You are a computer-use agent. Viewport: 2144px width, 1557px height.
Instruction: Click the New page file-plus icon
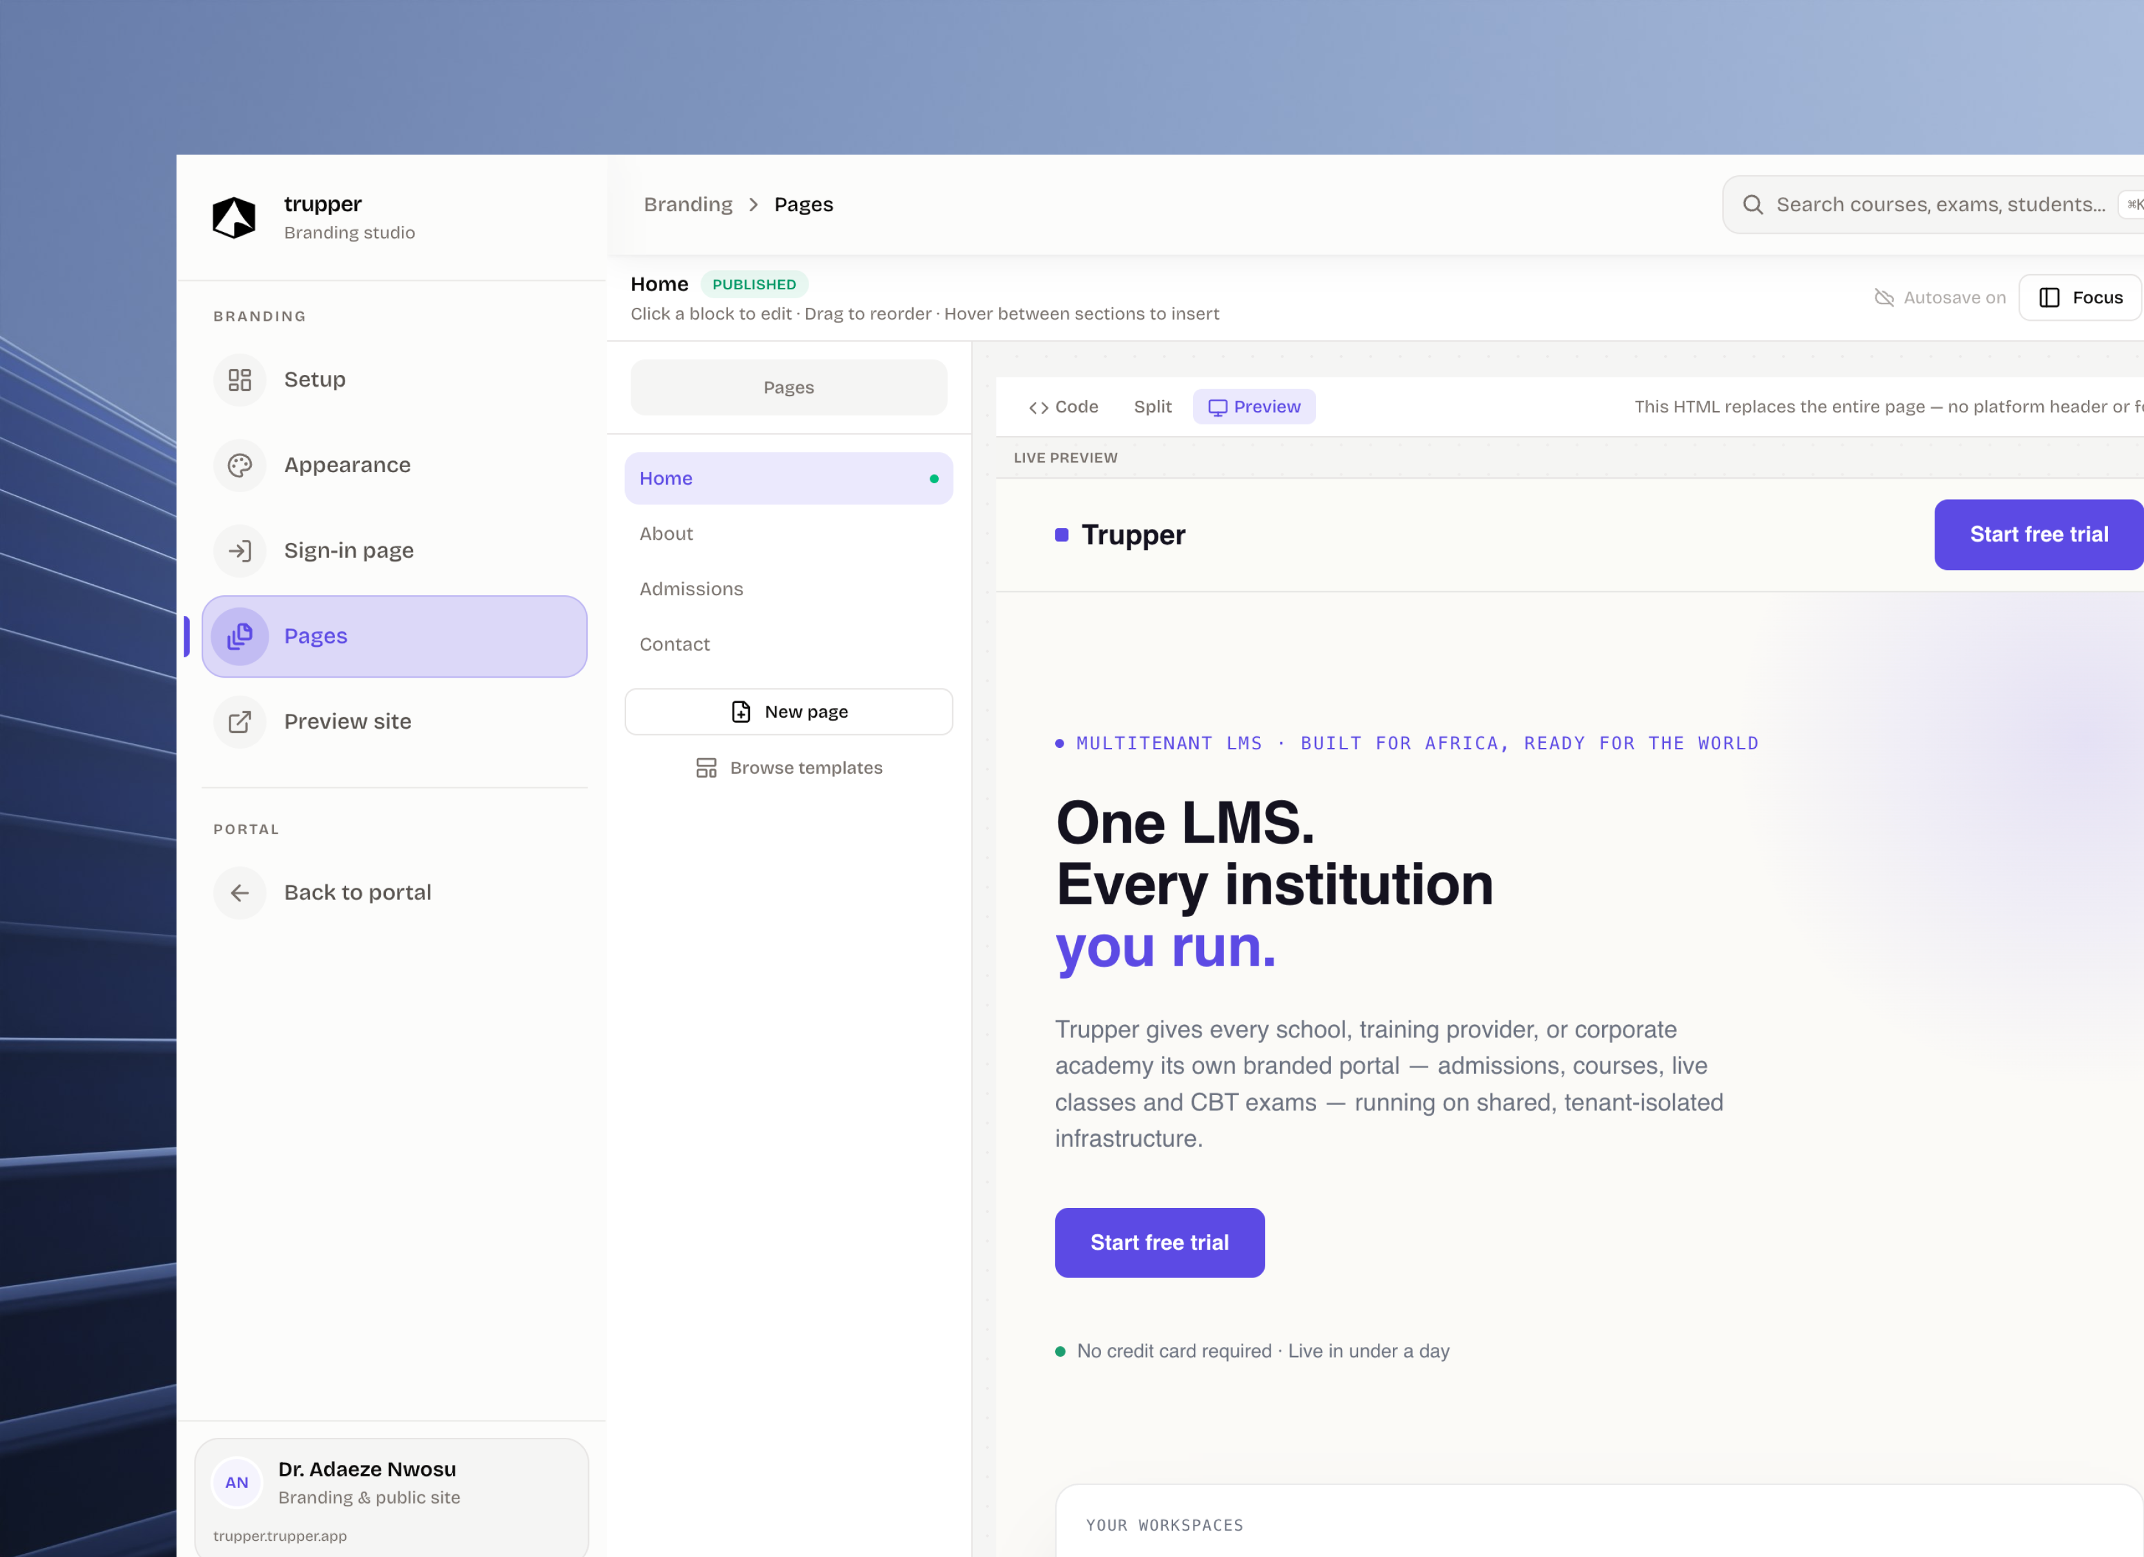[741, 712]
